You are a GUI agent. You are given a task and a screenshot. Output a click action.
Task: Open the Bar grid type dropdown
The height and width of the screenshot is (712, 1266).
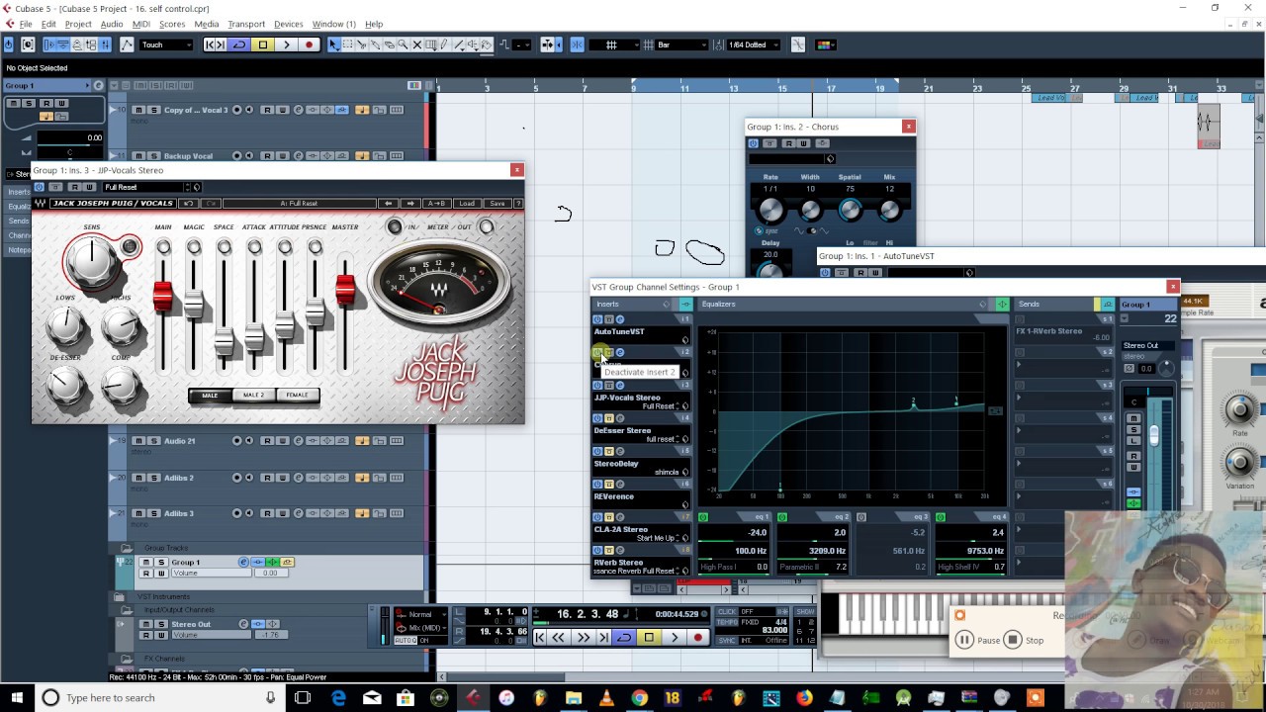(x=681, y=44)
